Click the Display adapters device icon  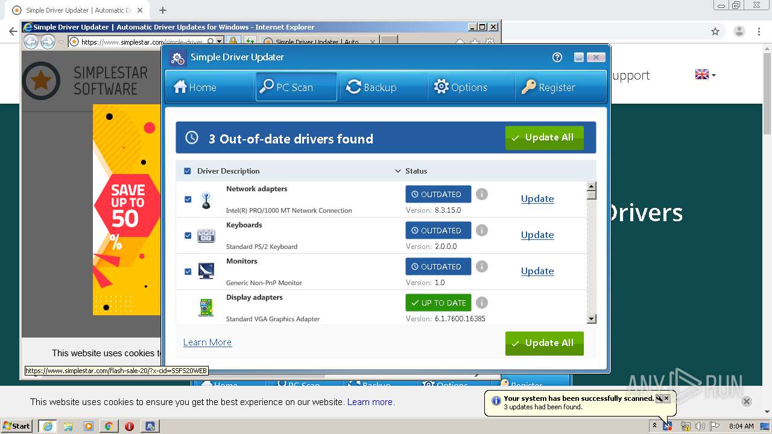[206, 307]
